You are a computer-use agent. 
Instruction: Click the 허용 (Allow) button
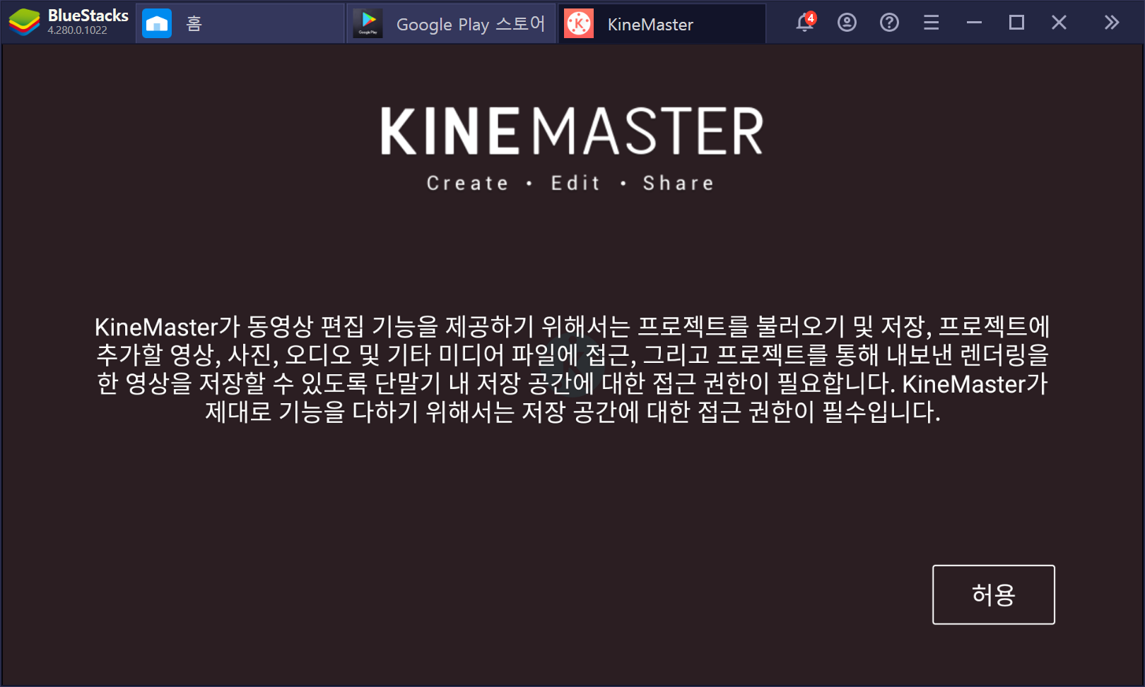point(993,595)
